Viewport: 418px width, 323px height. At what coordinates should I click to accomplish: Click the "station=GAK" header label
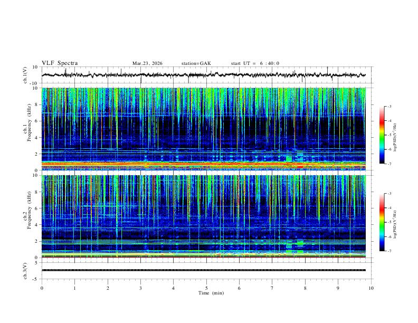coord(196,63)
